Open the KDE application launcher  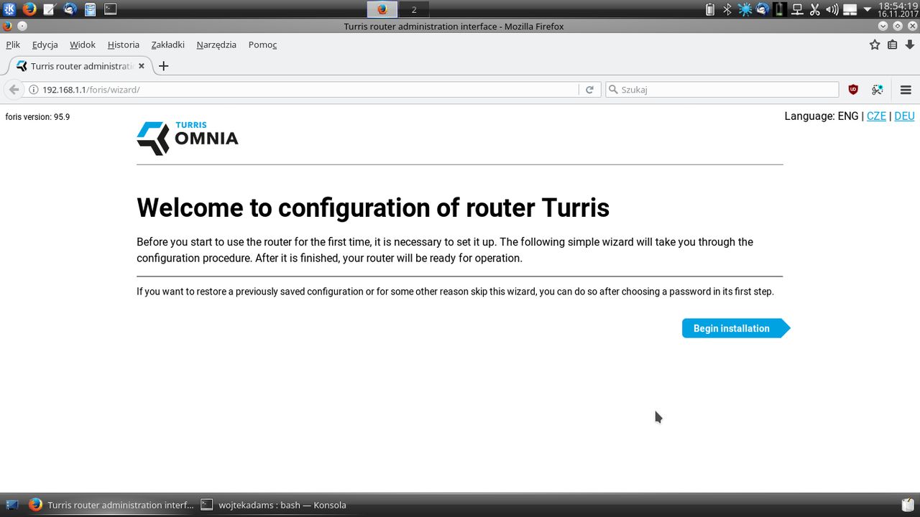click(9, 9)
